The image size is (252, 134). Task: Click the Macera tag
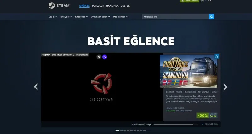pos(179,92)
